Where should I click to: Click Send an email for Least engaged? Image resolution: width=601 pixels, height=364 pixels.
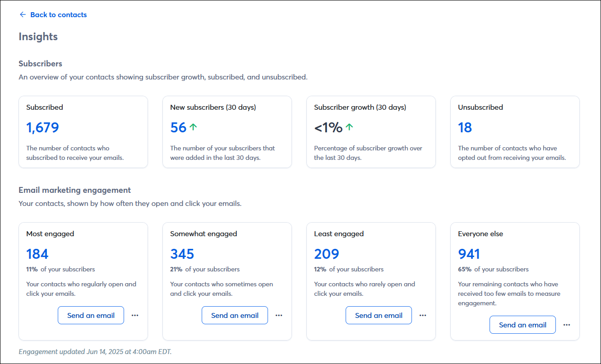pos(379,315)
